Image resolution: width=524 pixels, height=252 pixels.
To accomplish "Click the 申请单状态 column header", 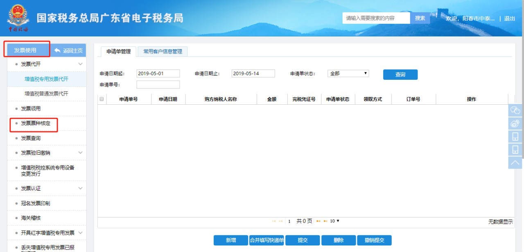I will [x=338, y=99].
